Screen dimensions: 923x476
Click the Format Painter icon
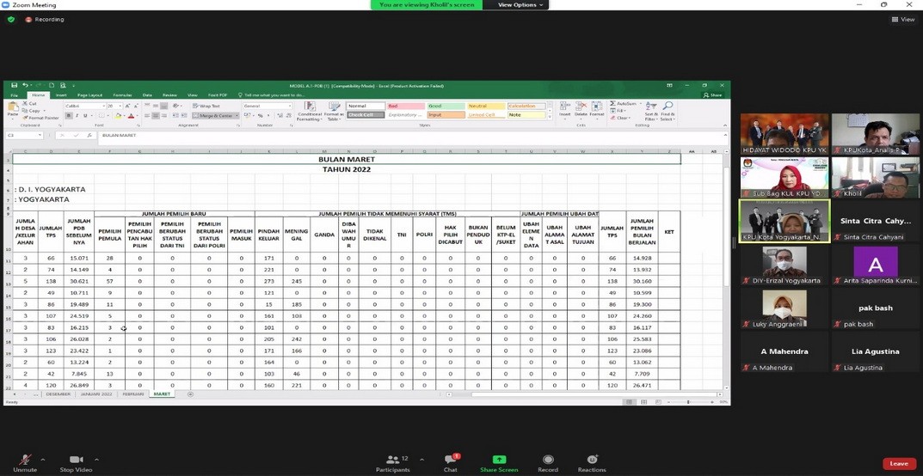[41, 118]
